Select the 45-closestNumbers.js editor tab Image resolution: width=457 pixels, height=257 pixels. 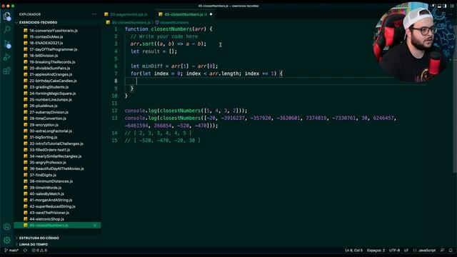coord(184,14)
